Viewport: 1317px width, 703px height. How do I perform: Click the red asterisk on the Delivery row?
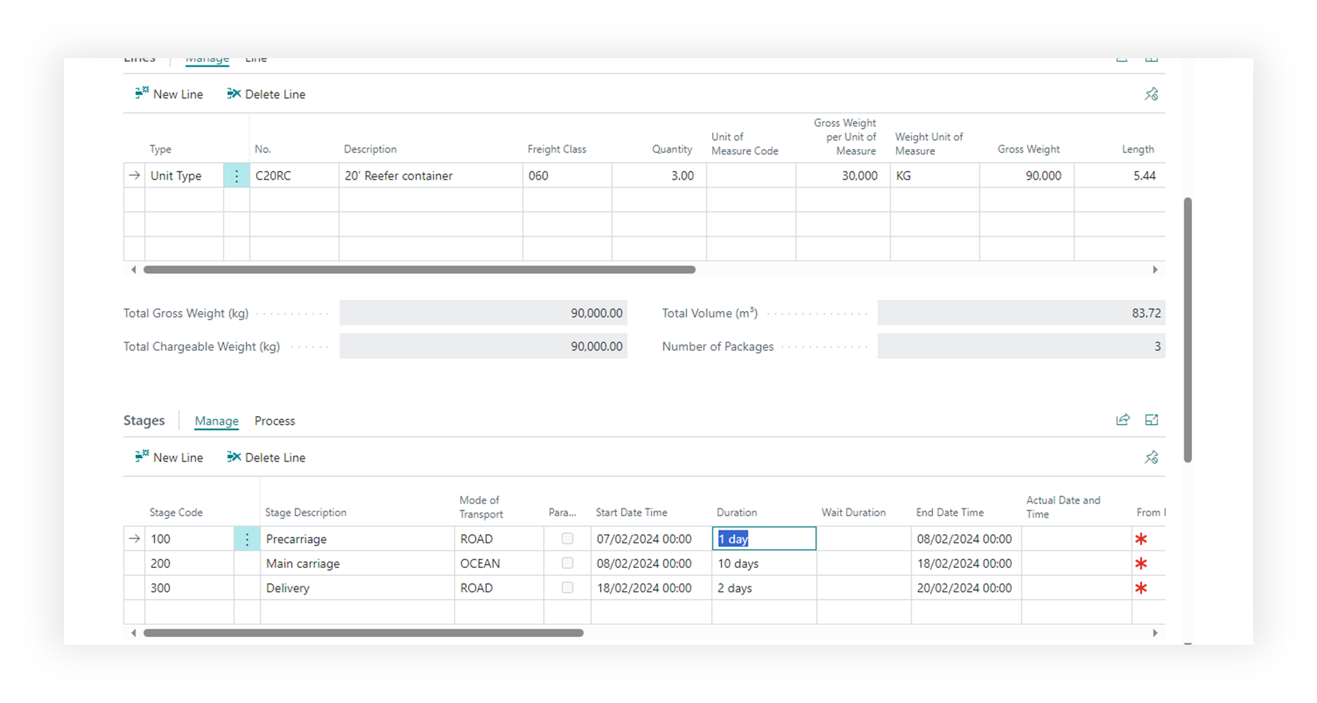(1141, 589)
